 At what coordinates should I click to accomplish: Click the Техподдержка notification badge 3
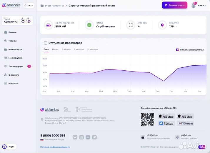tap(29, 66)
